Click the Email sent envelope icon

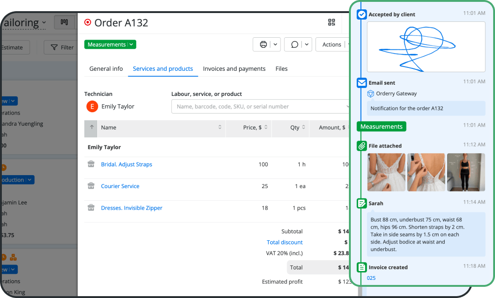[x=362, y=83]
